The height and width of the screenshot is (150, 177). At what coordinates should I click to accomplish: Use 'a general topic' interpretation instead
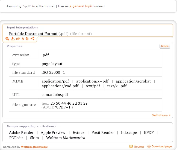click(81, 6)
